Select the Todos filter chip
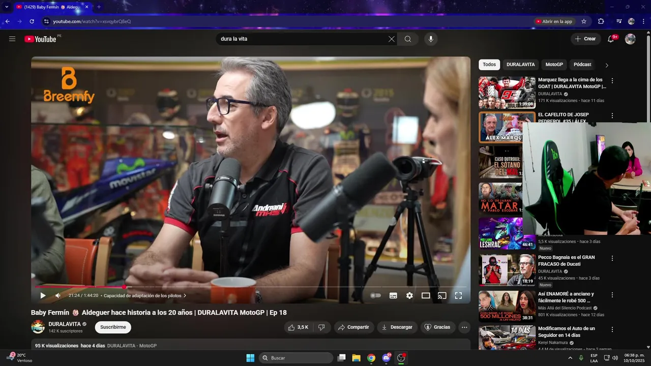Image resolution: width=651 pixels, height=366 pixels. click(x=489, y=65)
